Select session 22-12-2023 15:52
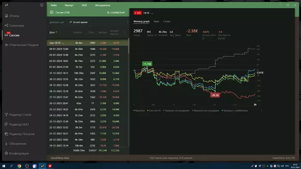The image size is (301, 169). coord(88,127)
